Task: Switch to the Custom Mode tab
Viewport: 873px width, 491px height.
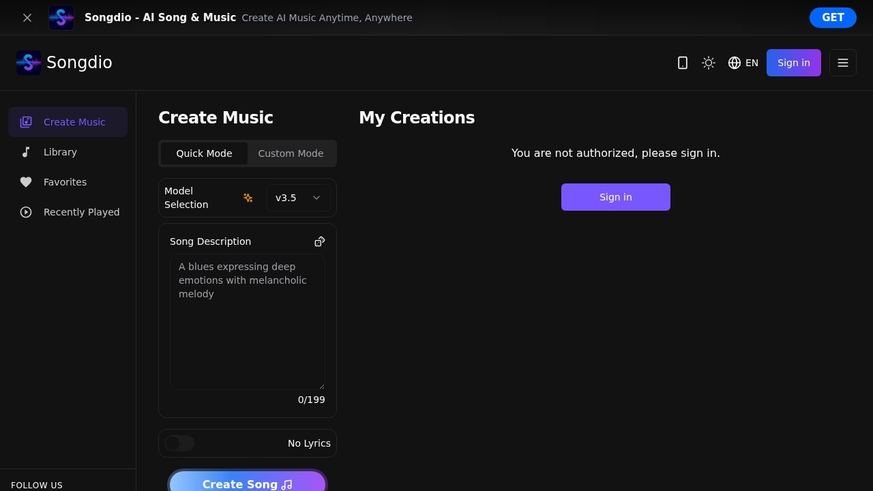Action: tap(291, 153)
